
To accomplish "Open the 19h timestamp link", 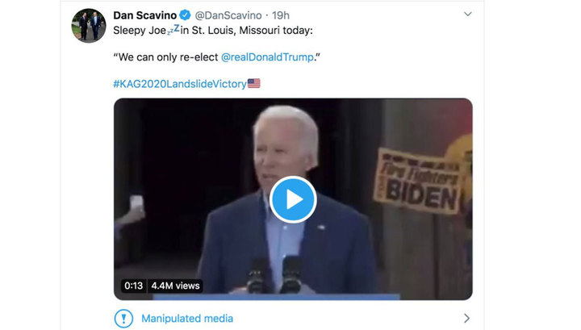I will 281,15.
